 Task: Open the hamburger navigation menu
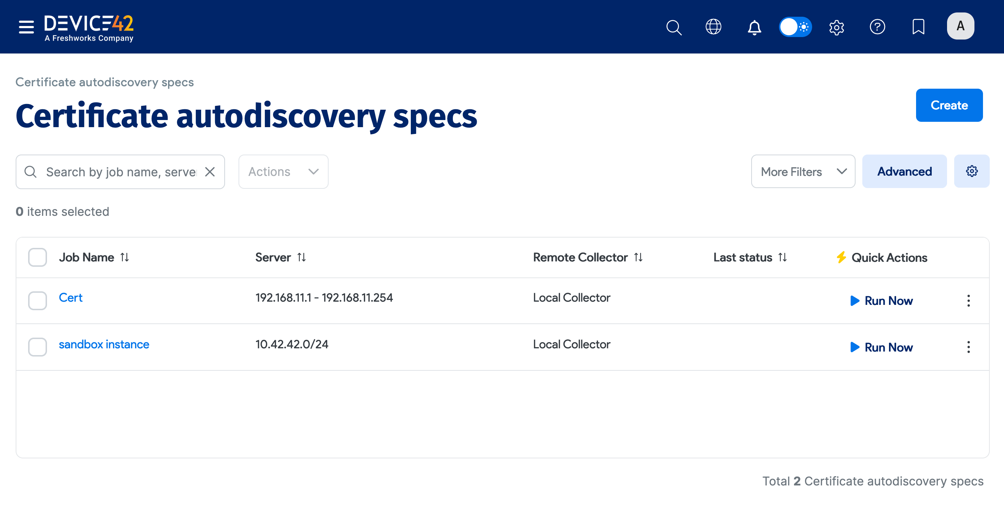point(26,27)
